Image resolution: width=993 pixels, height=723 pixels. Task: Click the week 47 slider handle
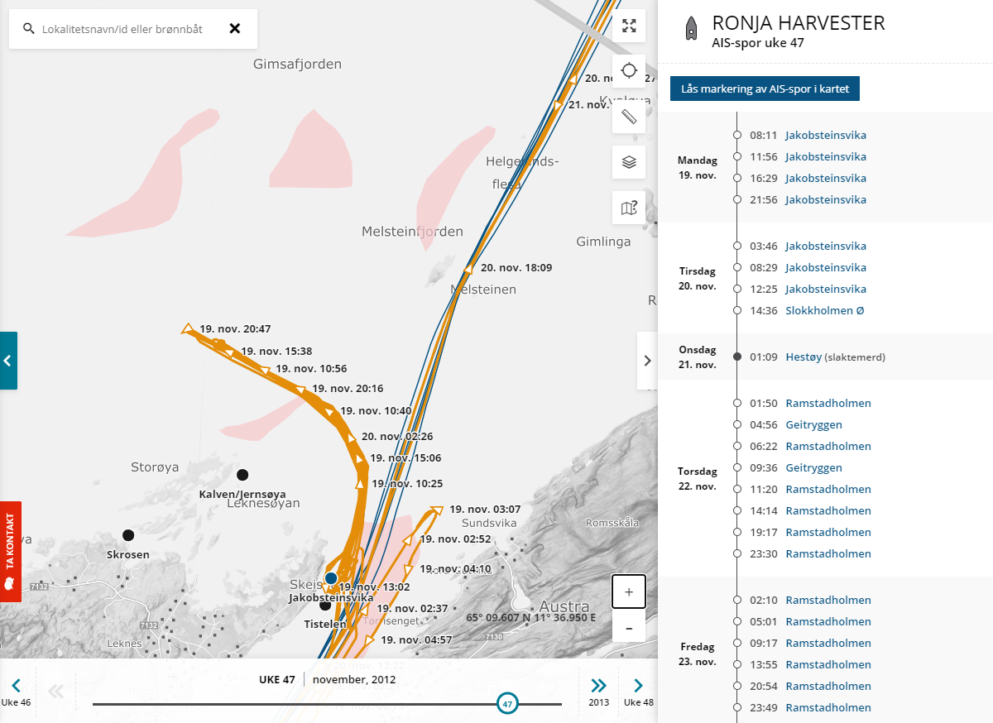coord(507,704)
